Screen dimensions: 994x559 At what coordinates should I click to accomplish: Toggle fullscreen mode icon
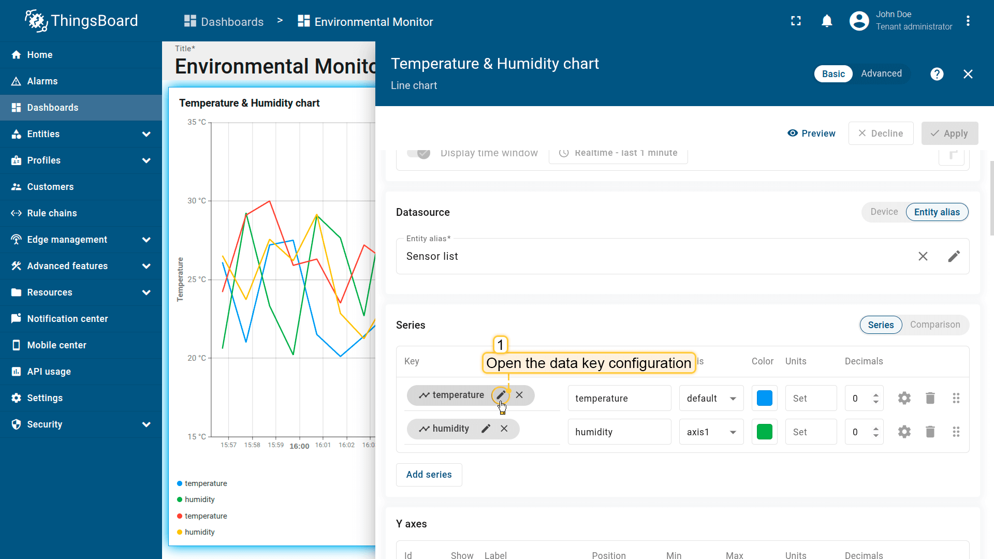(x=796, y=21)
